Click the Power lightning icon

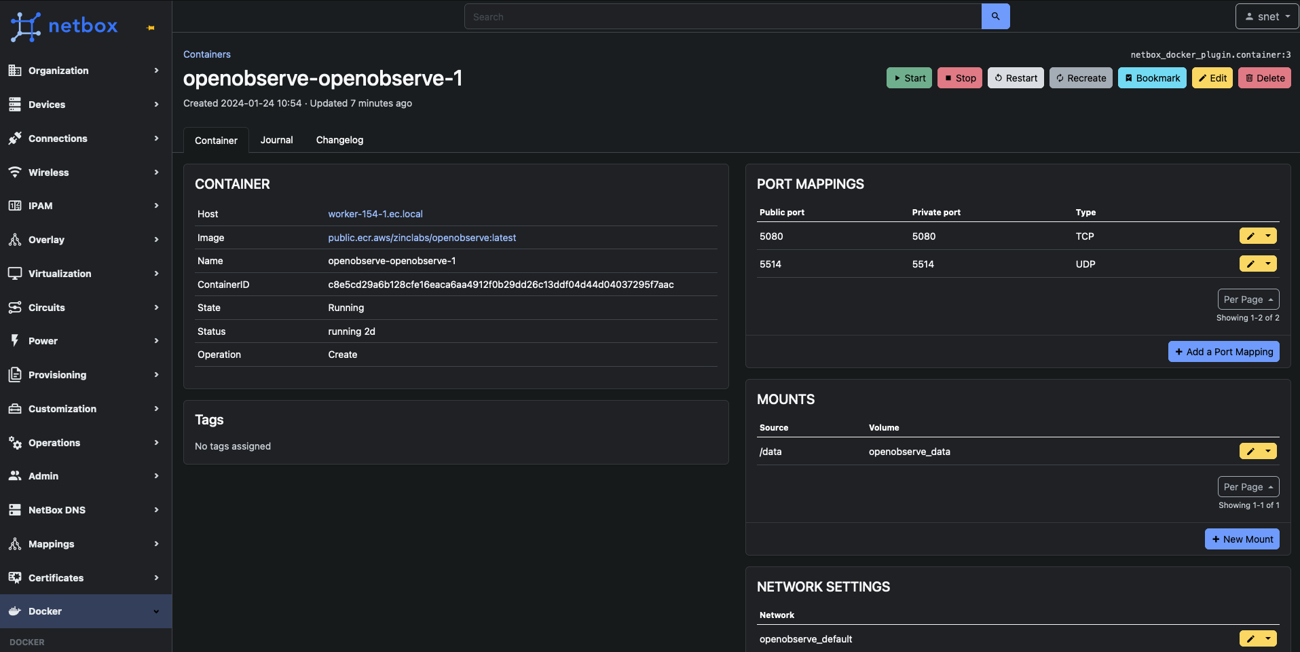pyautogui.click(x=15, y=340)
